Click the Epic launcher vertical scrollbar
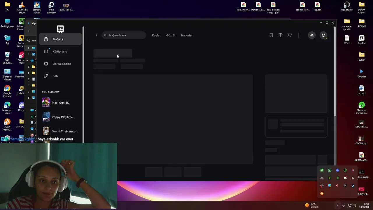This screenshot has height=210, width=373. (x=335, y=71)
